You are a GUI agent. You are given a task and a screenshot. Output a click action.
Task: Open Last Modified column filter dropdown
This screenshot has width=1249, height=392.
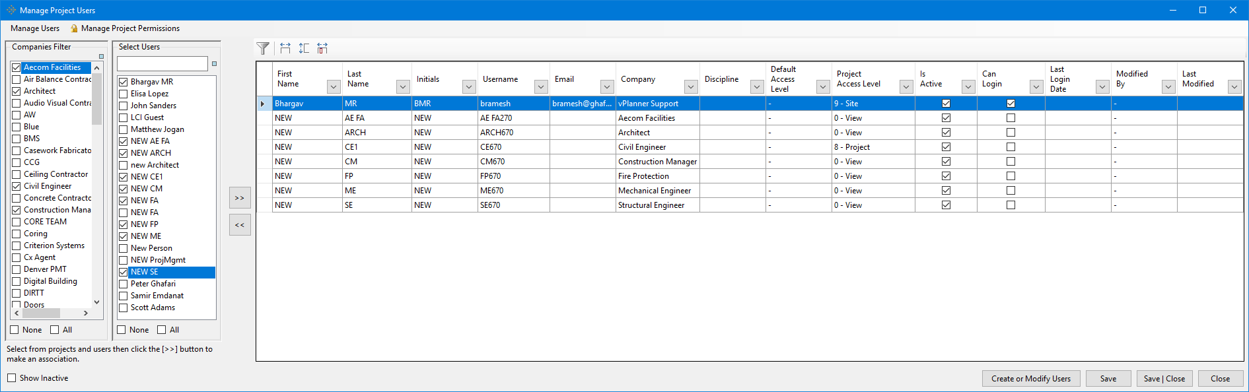1234,86
